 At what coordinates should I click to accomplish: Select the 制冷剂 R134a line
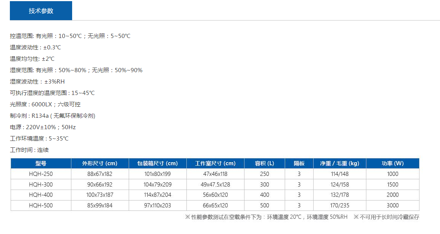(x=52, y=116)
